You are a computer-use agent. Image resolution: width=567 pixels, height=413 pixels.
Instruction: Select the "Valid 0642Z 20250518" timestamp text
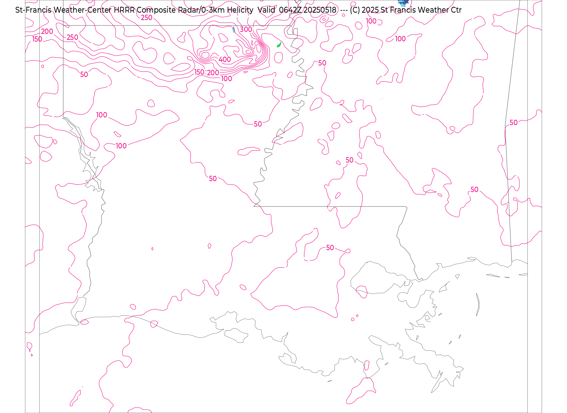pos(297,10)
